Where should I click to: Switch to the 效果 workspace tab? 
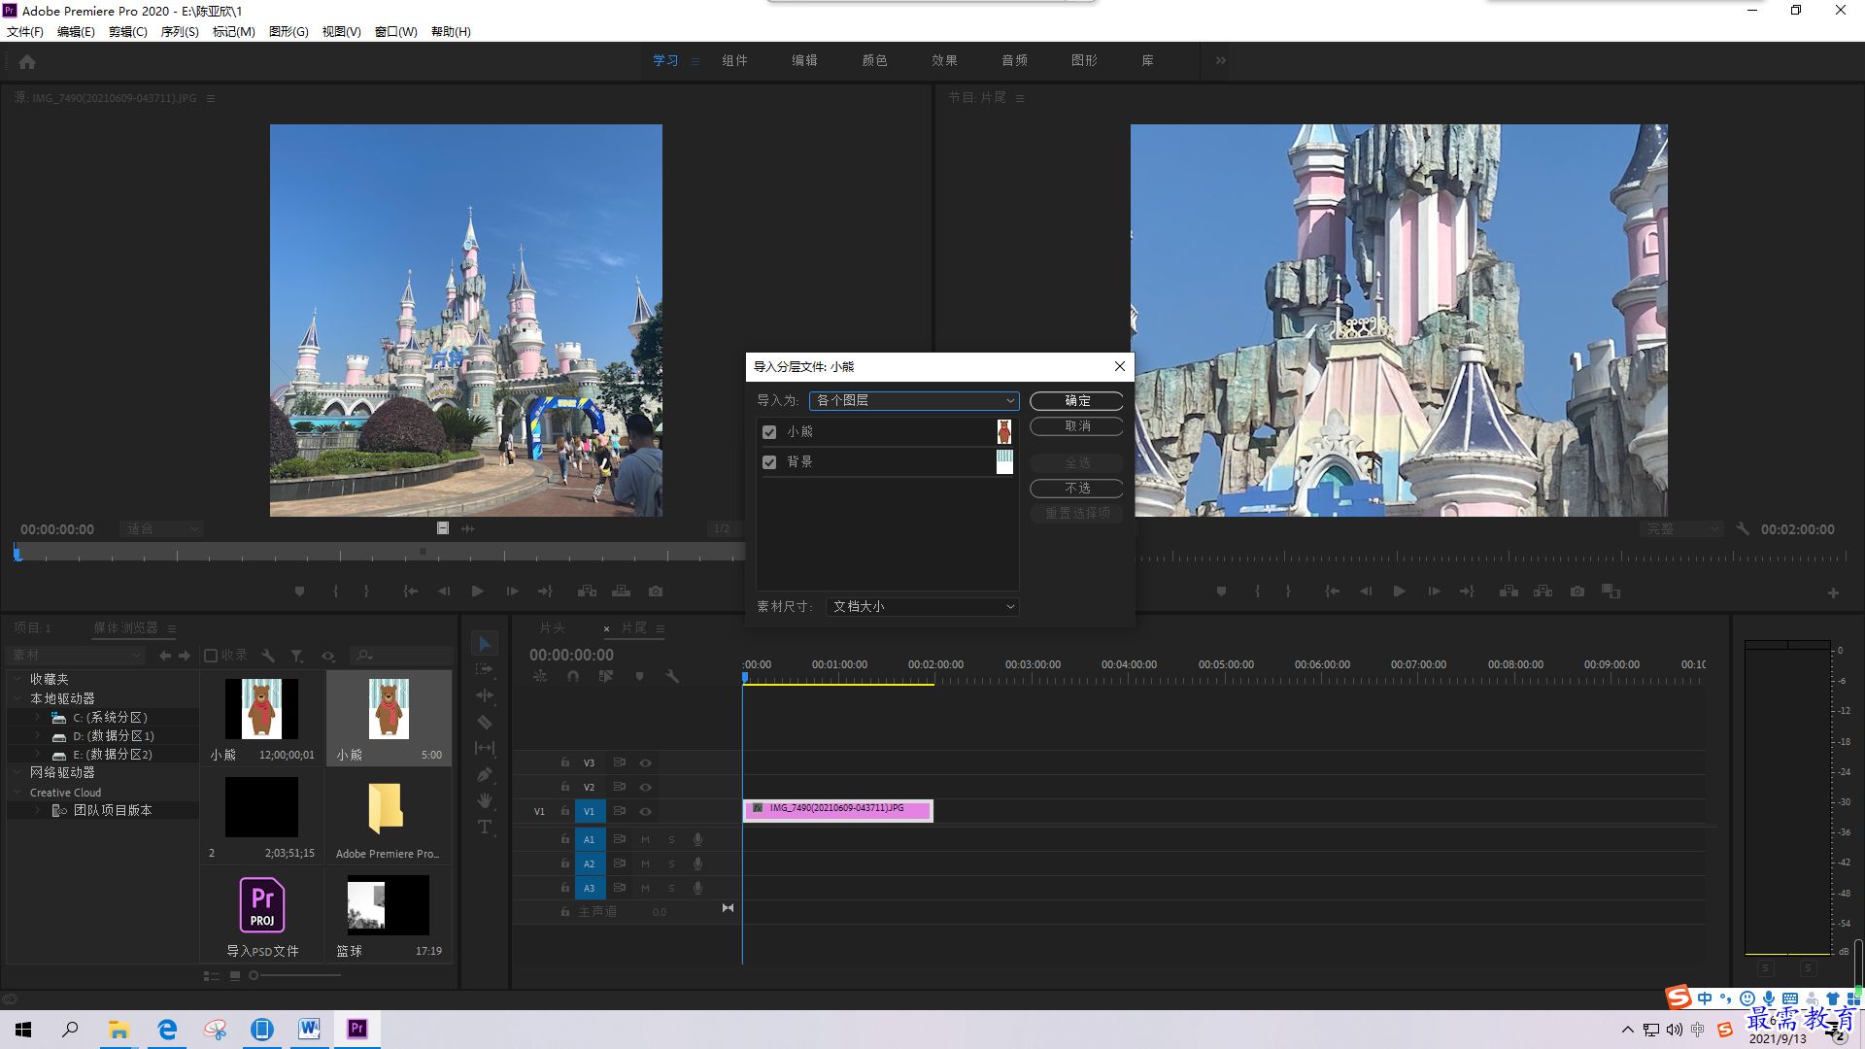click(944, 60)
